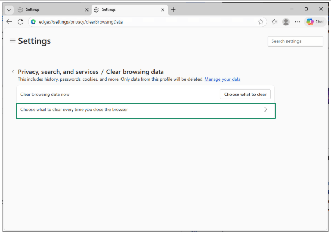Click the 'Choose what to clear' button
The image size is (331, 234).
pyautogui.click(x=245, y=94)
